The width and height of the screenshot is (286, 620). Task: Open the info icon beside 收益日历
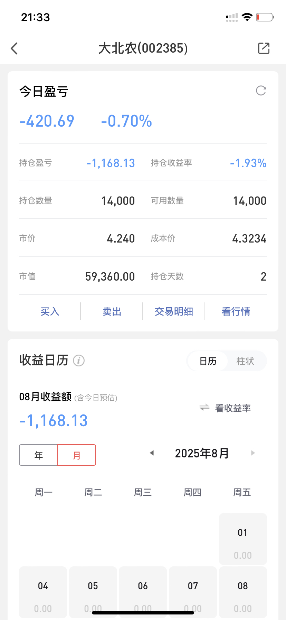(79, 361)
